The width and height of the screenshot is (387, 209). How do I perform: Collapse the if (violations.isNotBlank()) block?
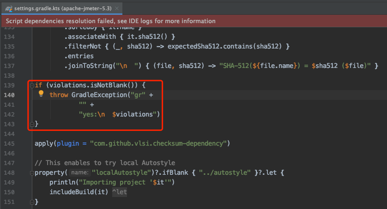(31, 85)
